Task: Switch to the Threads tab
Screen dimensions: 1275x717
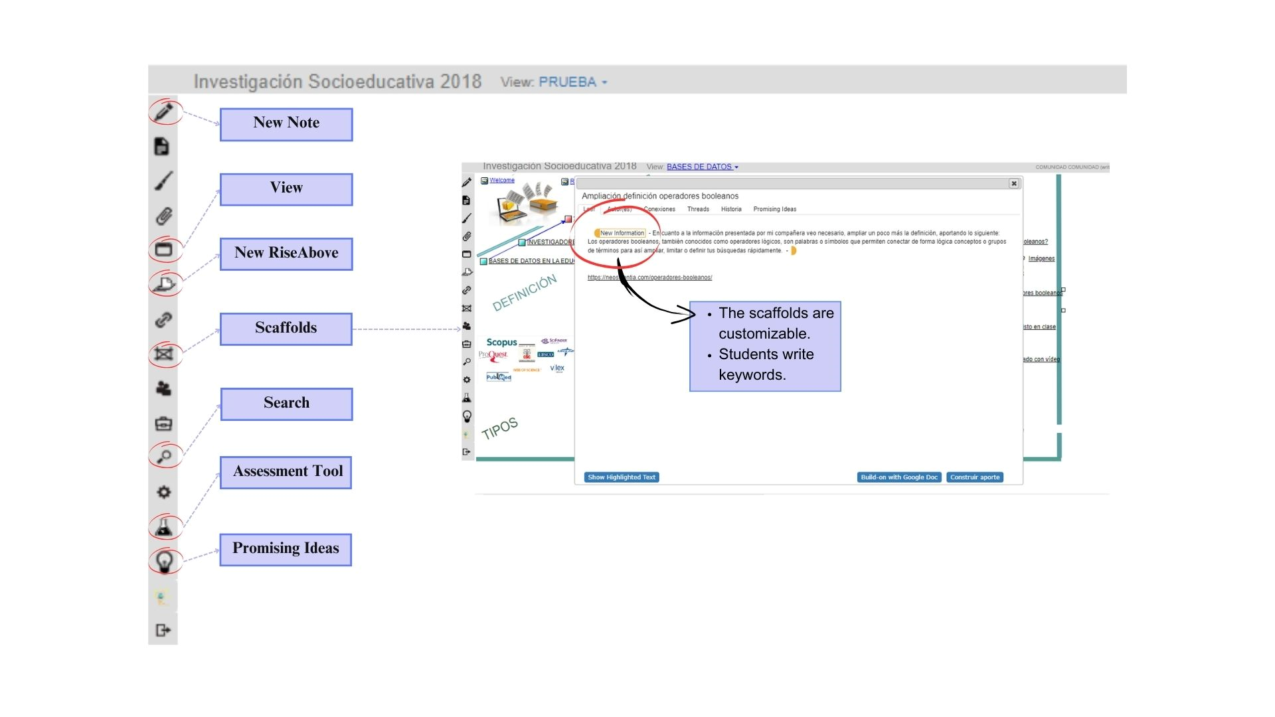Action: (698, 209)
